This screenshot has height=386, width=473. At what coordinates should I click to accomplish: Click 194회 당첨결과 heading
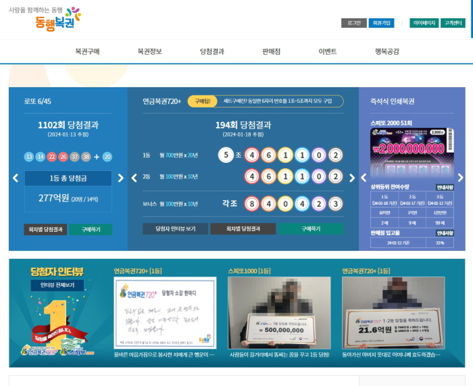[x=243, y=125]
